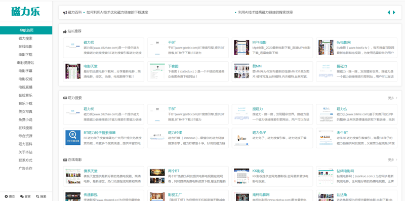Expand 磁力搜索 section via 更多 link
Viewport: 405px width, 201px height.
click(392, 98)
